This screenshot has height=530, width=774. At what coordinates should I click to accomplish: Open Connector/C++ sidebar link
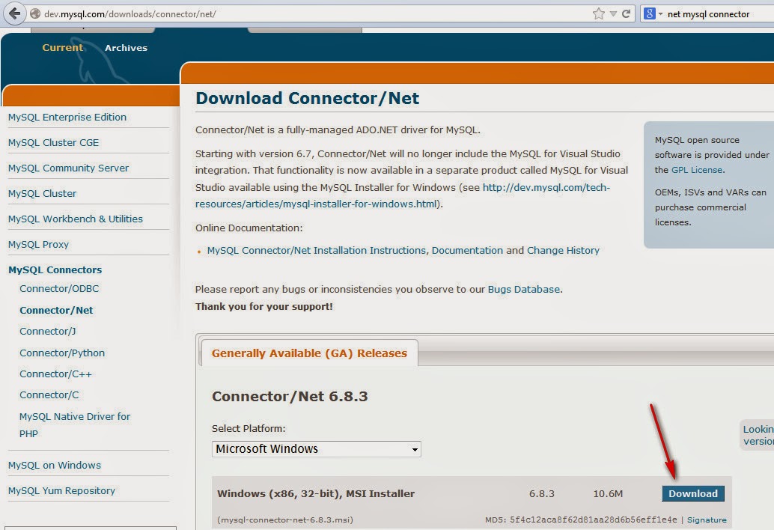click(x=55, y=374)
